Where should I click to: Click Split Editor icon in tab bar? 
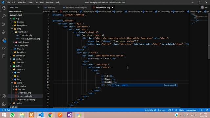pyautogui.click(x=202, y=7)
